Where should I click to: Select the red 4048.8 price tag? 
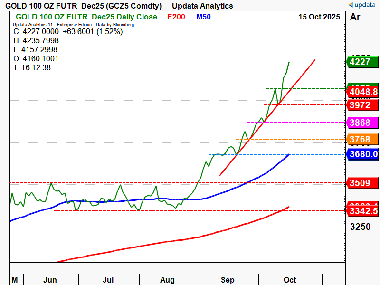pos(362,92)
